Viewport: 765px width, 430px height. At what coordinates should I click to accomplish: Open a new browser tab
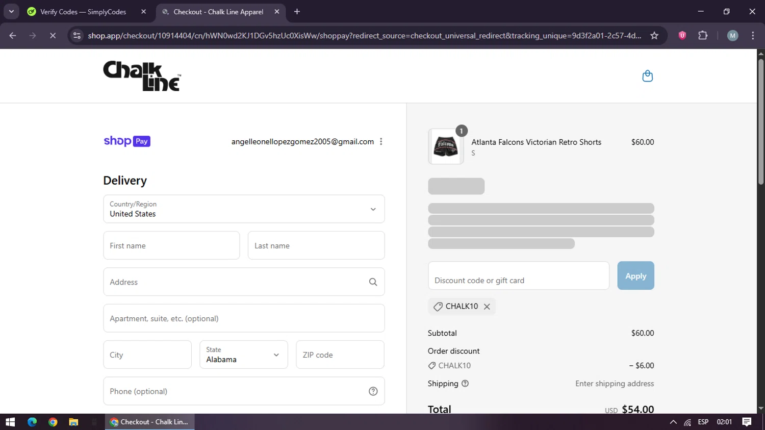tap(297, 12)
